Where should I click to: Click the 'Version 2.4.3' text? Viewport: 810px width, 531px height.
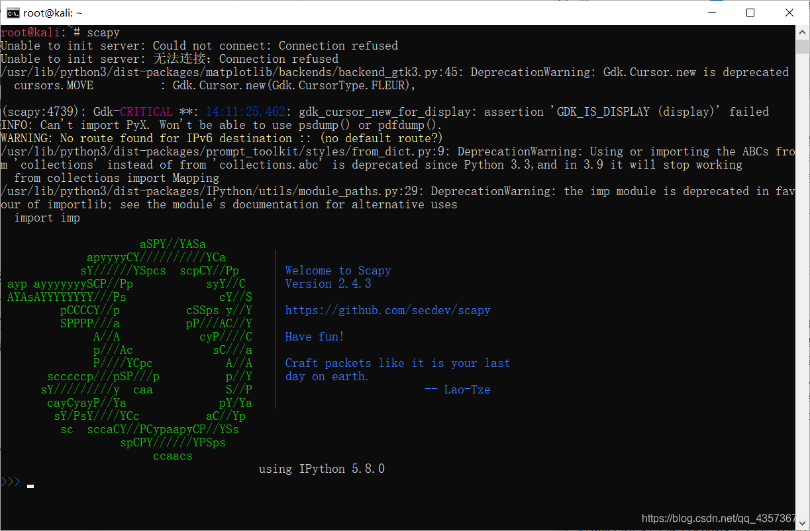pos(328,284)
